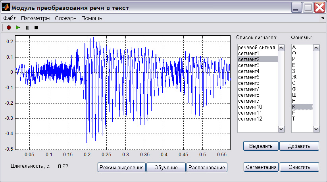327x182 pixels.
Task: Select phoneme Ж in Фонемы list
Action: [x=302, y=77]
